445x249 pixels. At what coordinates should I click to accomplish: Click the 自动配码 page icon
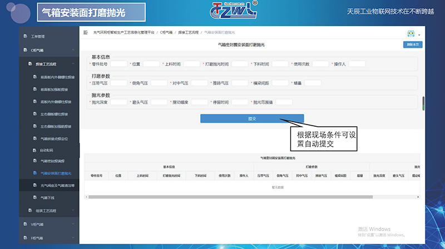click(x=35, y=150)
